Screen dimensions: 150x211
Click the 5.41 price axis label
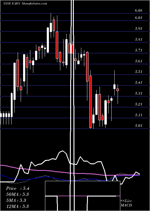tap(139, 83)
